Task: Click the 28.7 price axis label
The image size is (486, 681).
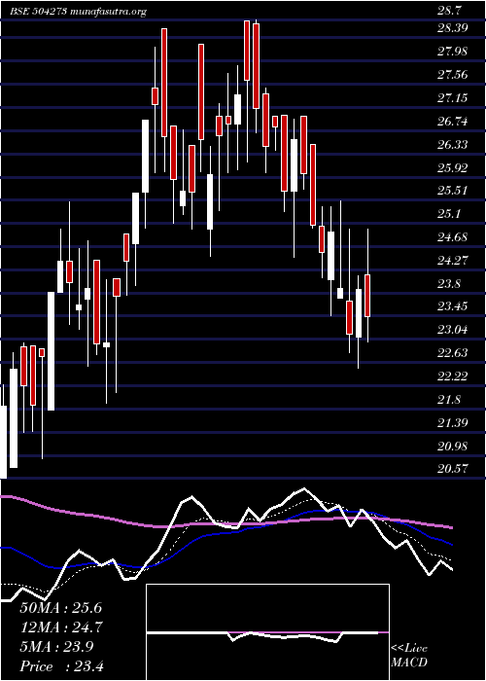Action: (450, 11)
